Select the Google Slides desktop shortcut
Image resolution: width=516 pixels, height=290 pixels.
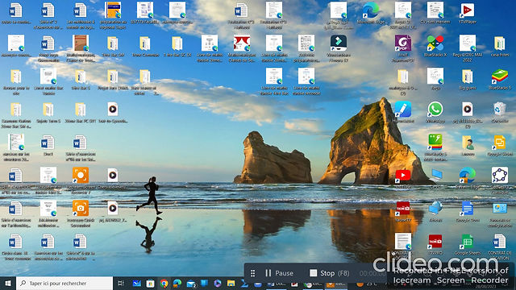click(500, 145)
